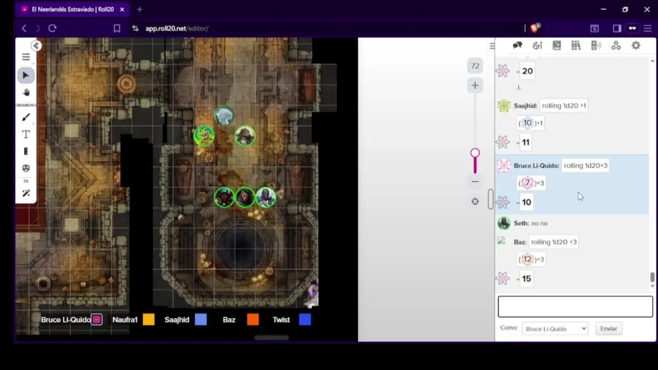Select the leftmost token in the bottom trio
The image size is (658, 370).
[x=224, y=197]
